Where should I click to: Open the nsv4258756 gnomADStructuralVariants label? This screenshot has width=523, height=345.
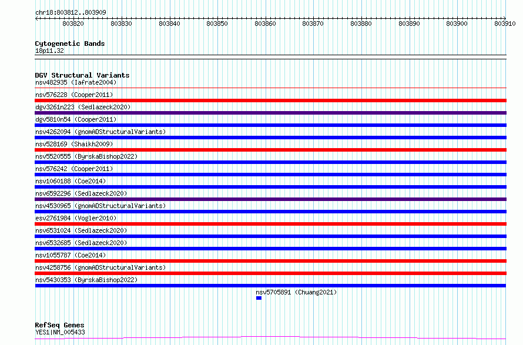100,267
